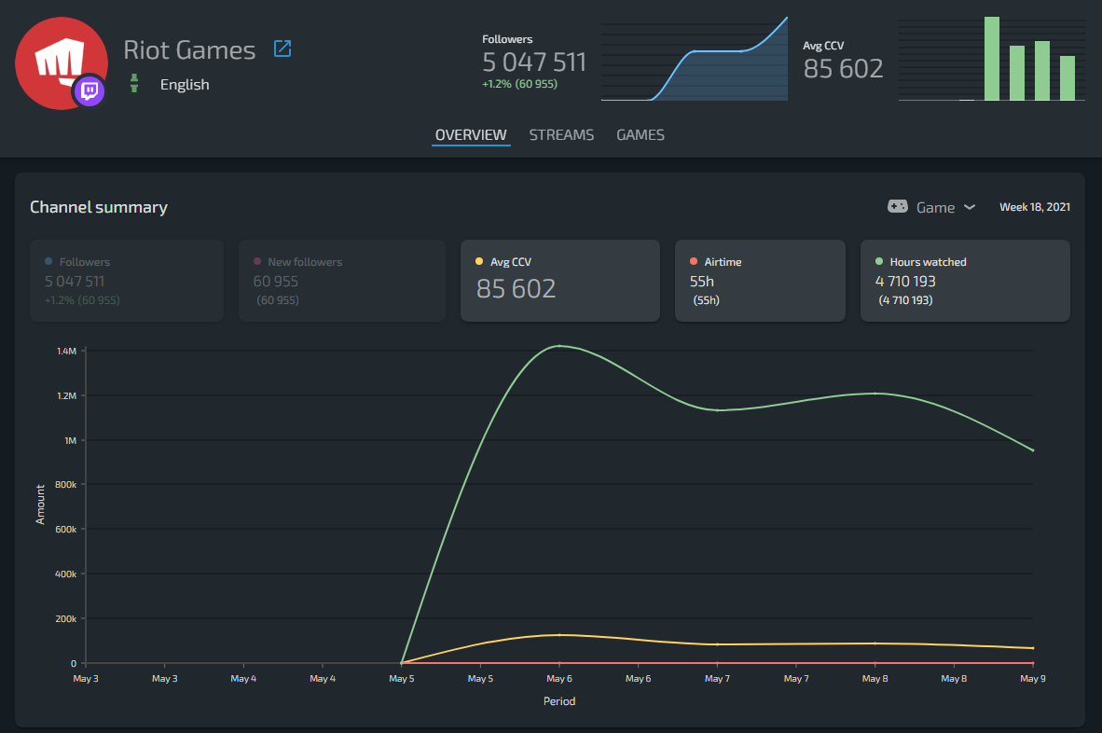
Task: Click the 800k y-axis label
Action: 66,485
